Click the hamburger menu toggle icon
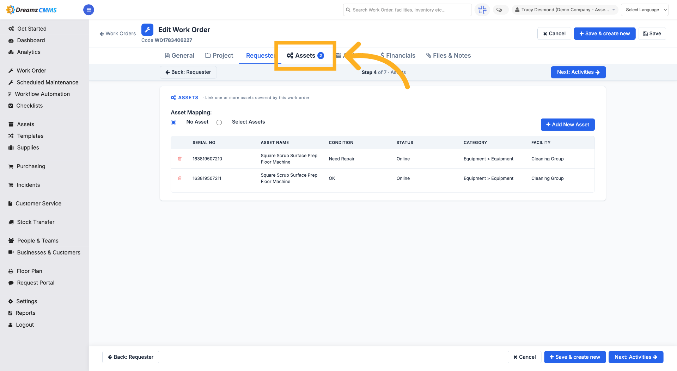Screen dimensions: 677x371 89,10
